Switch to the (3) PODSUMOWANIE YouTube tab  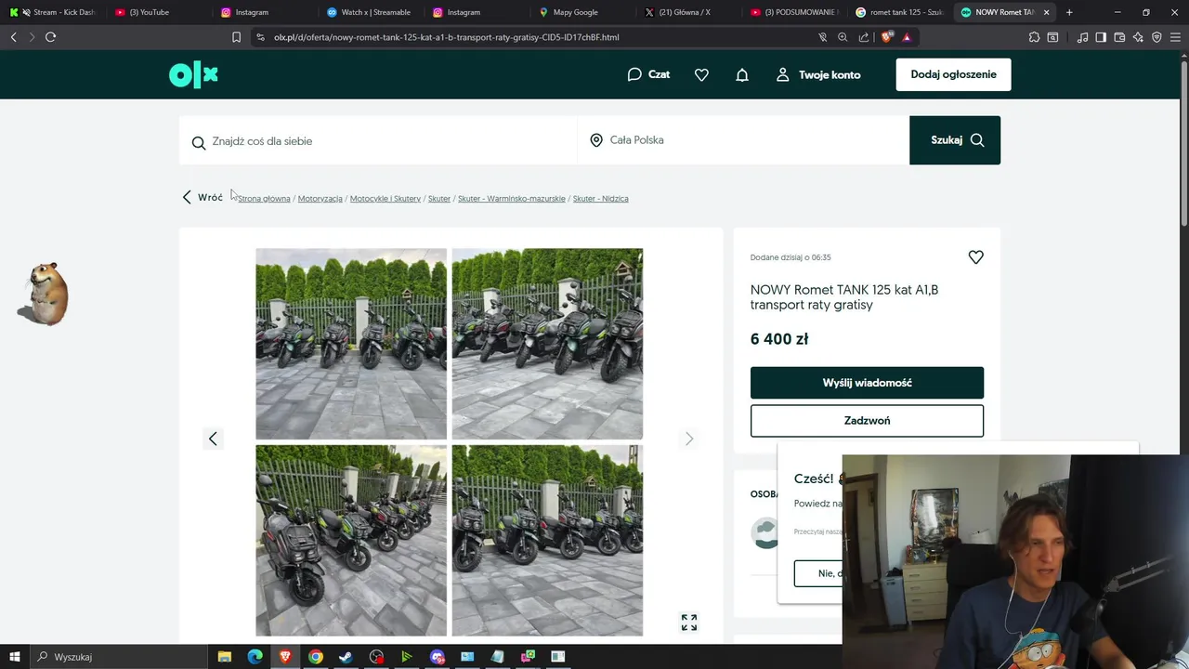pos(794,12)
